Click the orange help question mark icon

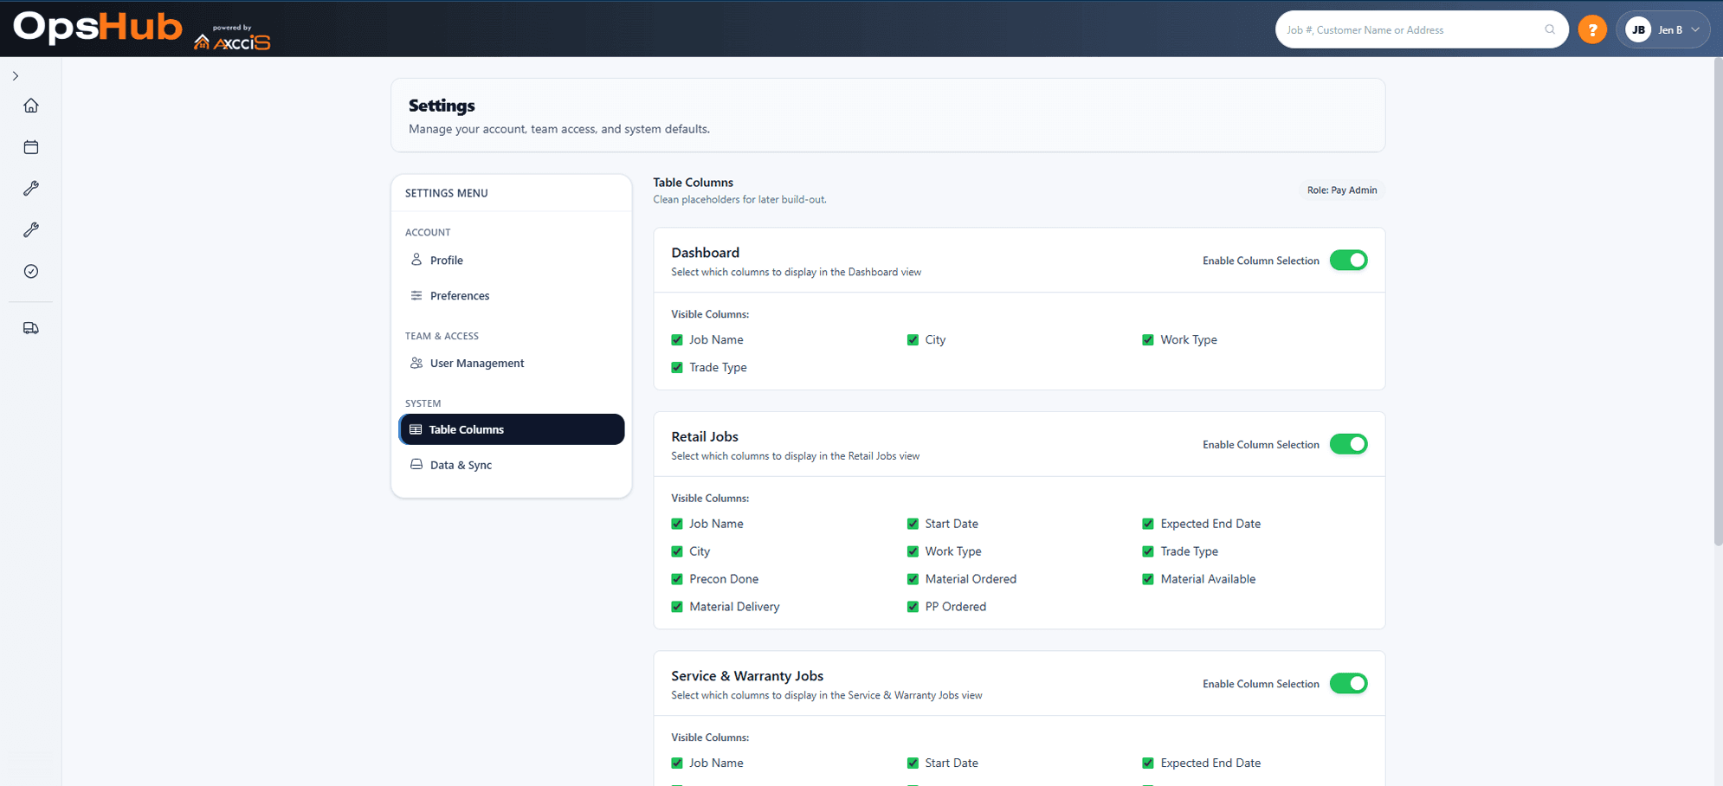[1591, 29]
